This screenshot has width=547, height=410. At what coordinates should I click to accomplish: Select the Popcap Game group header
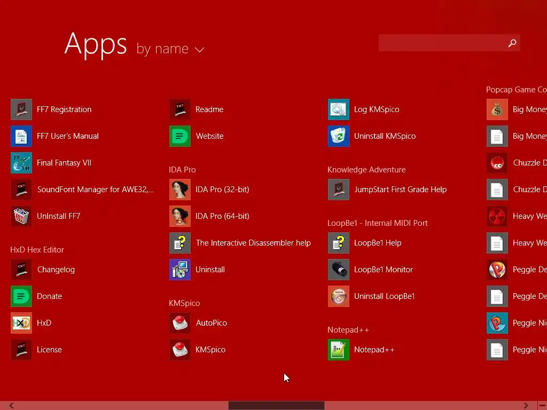(517, 90)
